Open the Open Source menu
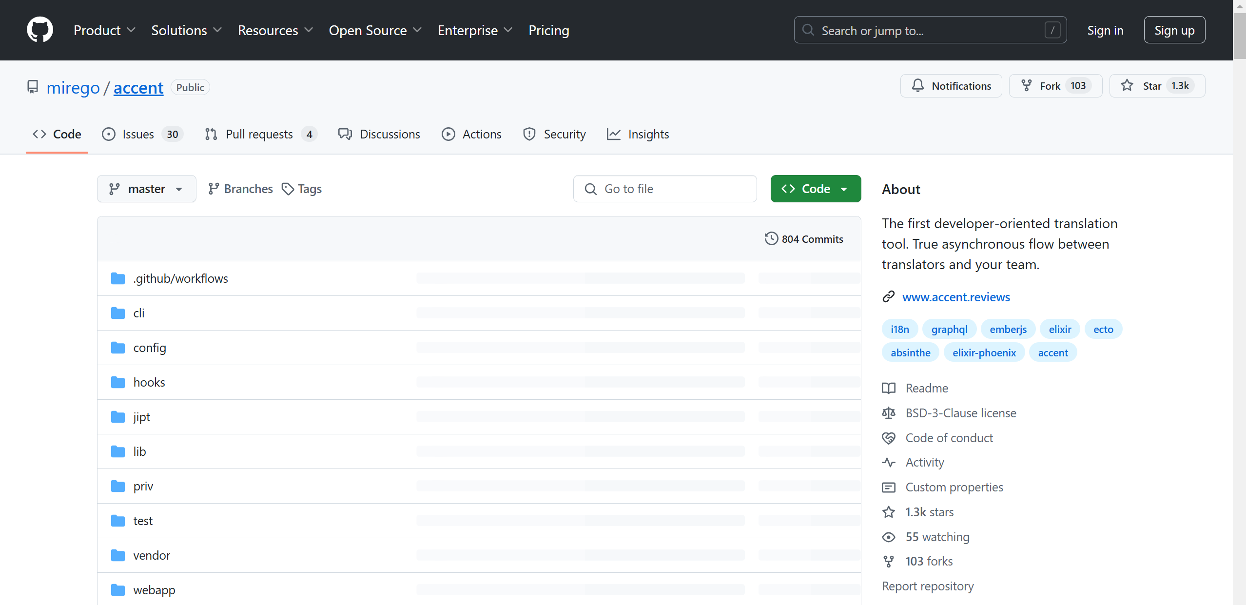This screenshot has width=1246, height=605. 375,30
